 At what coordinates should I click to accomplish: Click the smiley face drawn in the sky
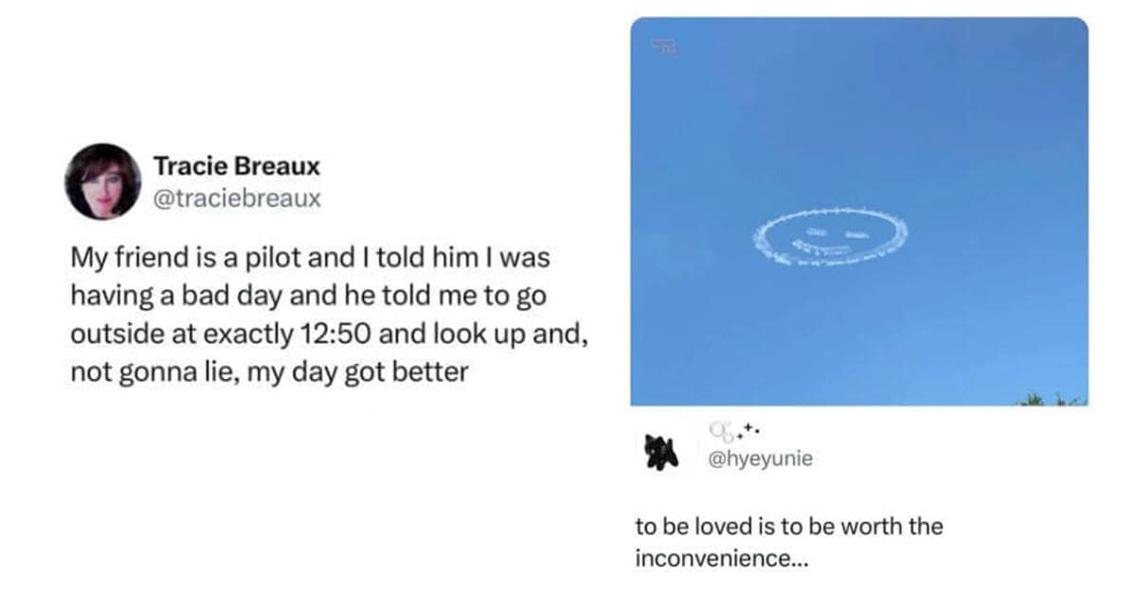pyautogui.click(x=830, y=238)
